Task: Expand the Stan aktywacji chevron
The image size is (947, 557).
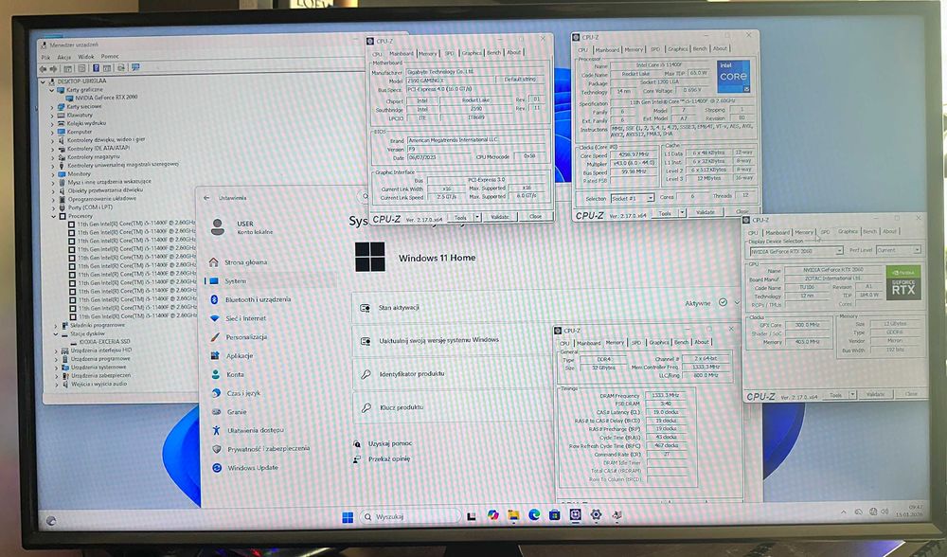Action: tap(736, 303)
